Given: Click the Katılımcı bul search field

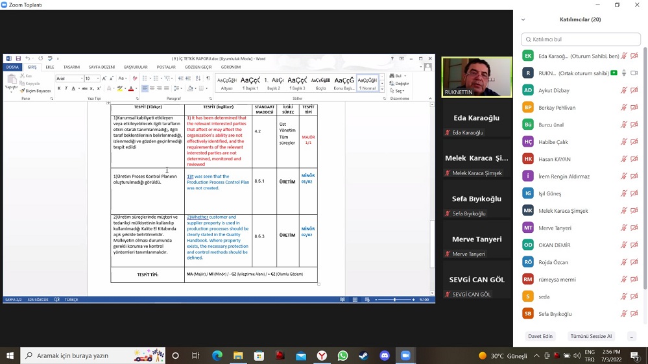Looking at the screenshot, I should 582,39.
